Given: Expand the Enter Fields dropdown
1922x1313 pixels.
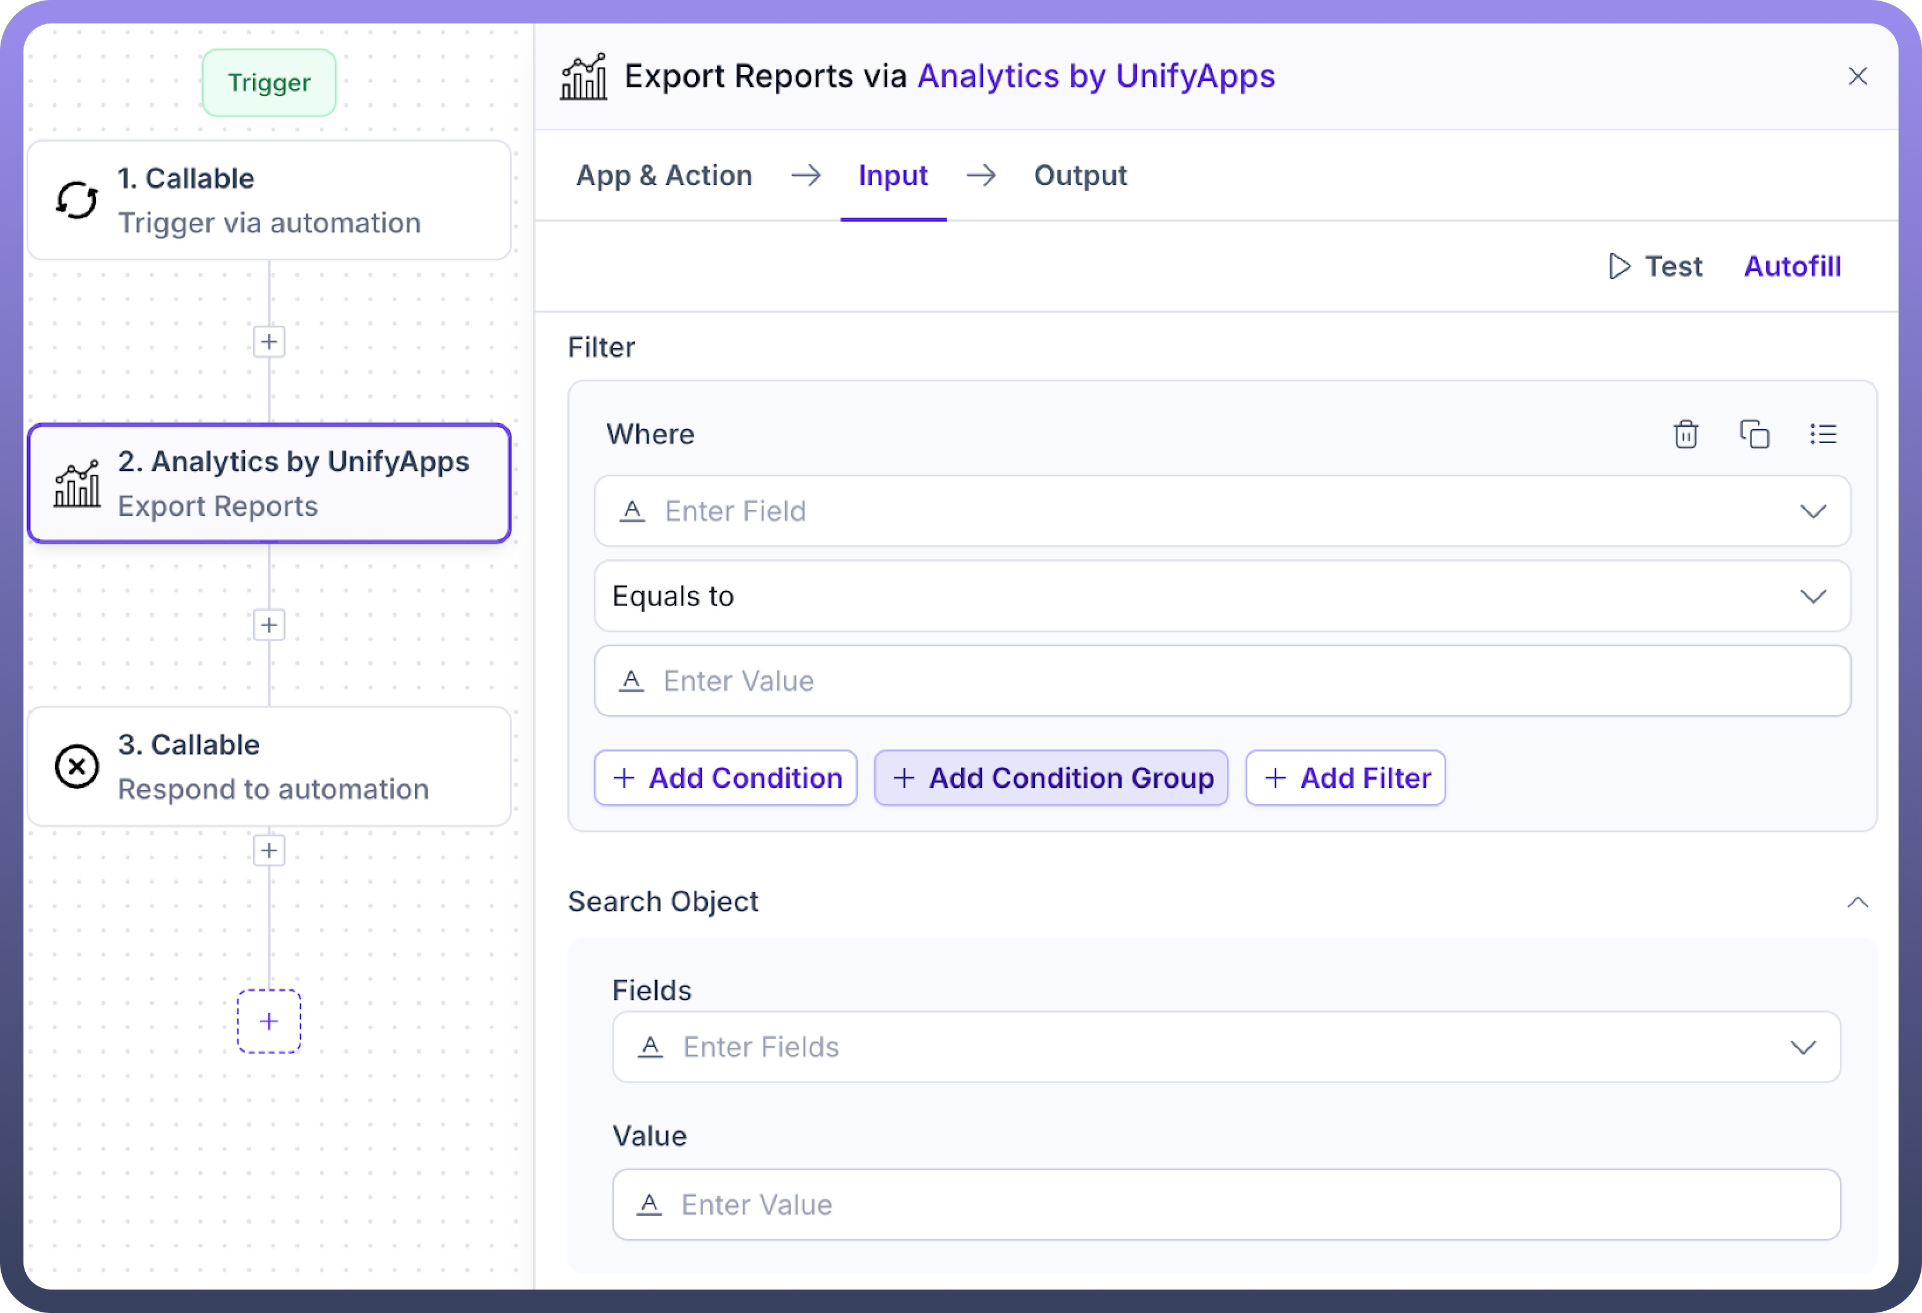Looking at the screenshot, I should [x=1226, y=1047].
